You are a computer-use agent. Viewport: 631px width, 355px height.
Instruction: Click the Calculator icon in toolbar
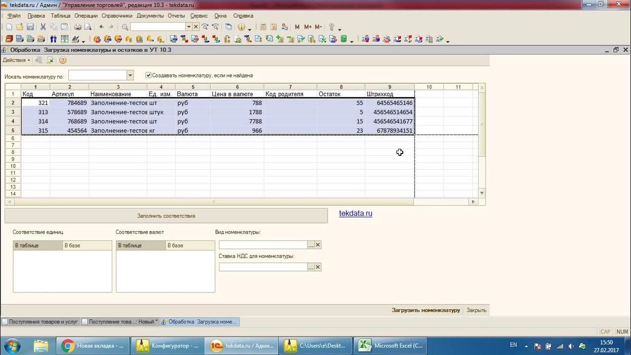coord(263,27)
